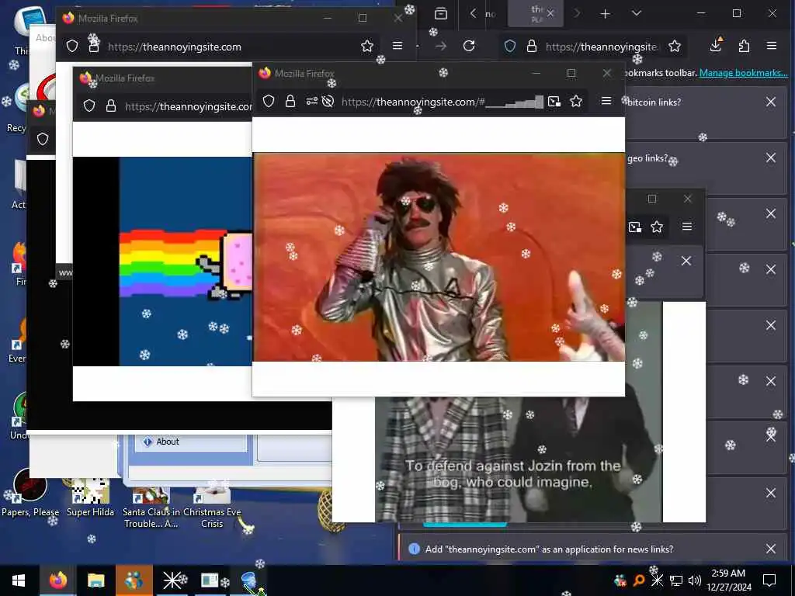Image resolution: width=795 pixels, height=596 pixels.
Task: Click the picture-in-picture icon in the small right-hand window
Action: 635,227
